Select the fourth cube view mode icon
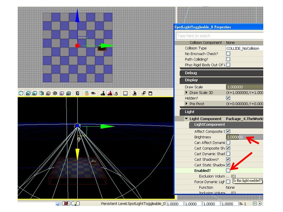The height and width of the screenshot is (212, 283). [42, 93]
